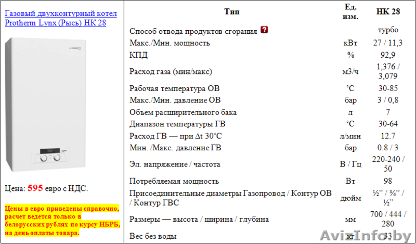The image size is (416, 244).
Task: Select 'Макс./Мин. давление ОВ' label
Action: [175, 100]
